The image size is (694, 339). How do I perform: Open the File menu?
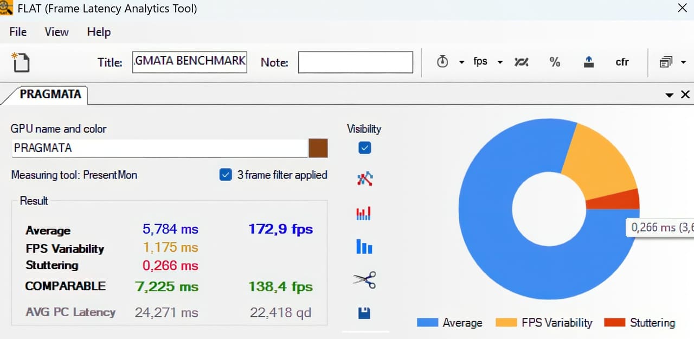point(18,32)
